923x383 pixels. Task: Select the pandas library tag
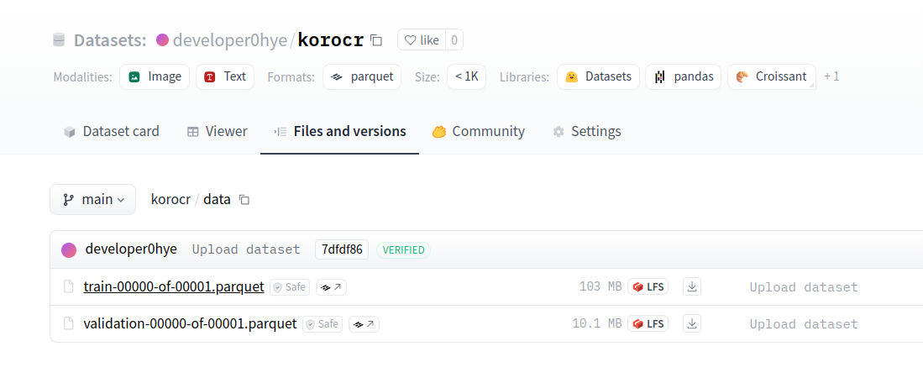point(684,76)
